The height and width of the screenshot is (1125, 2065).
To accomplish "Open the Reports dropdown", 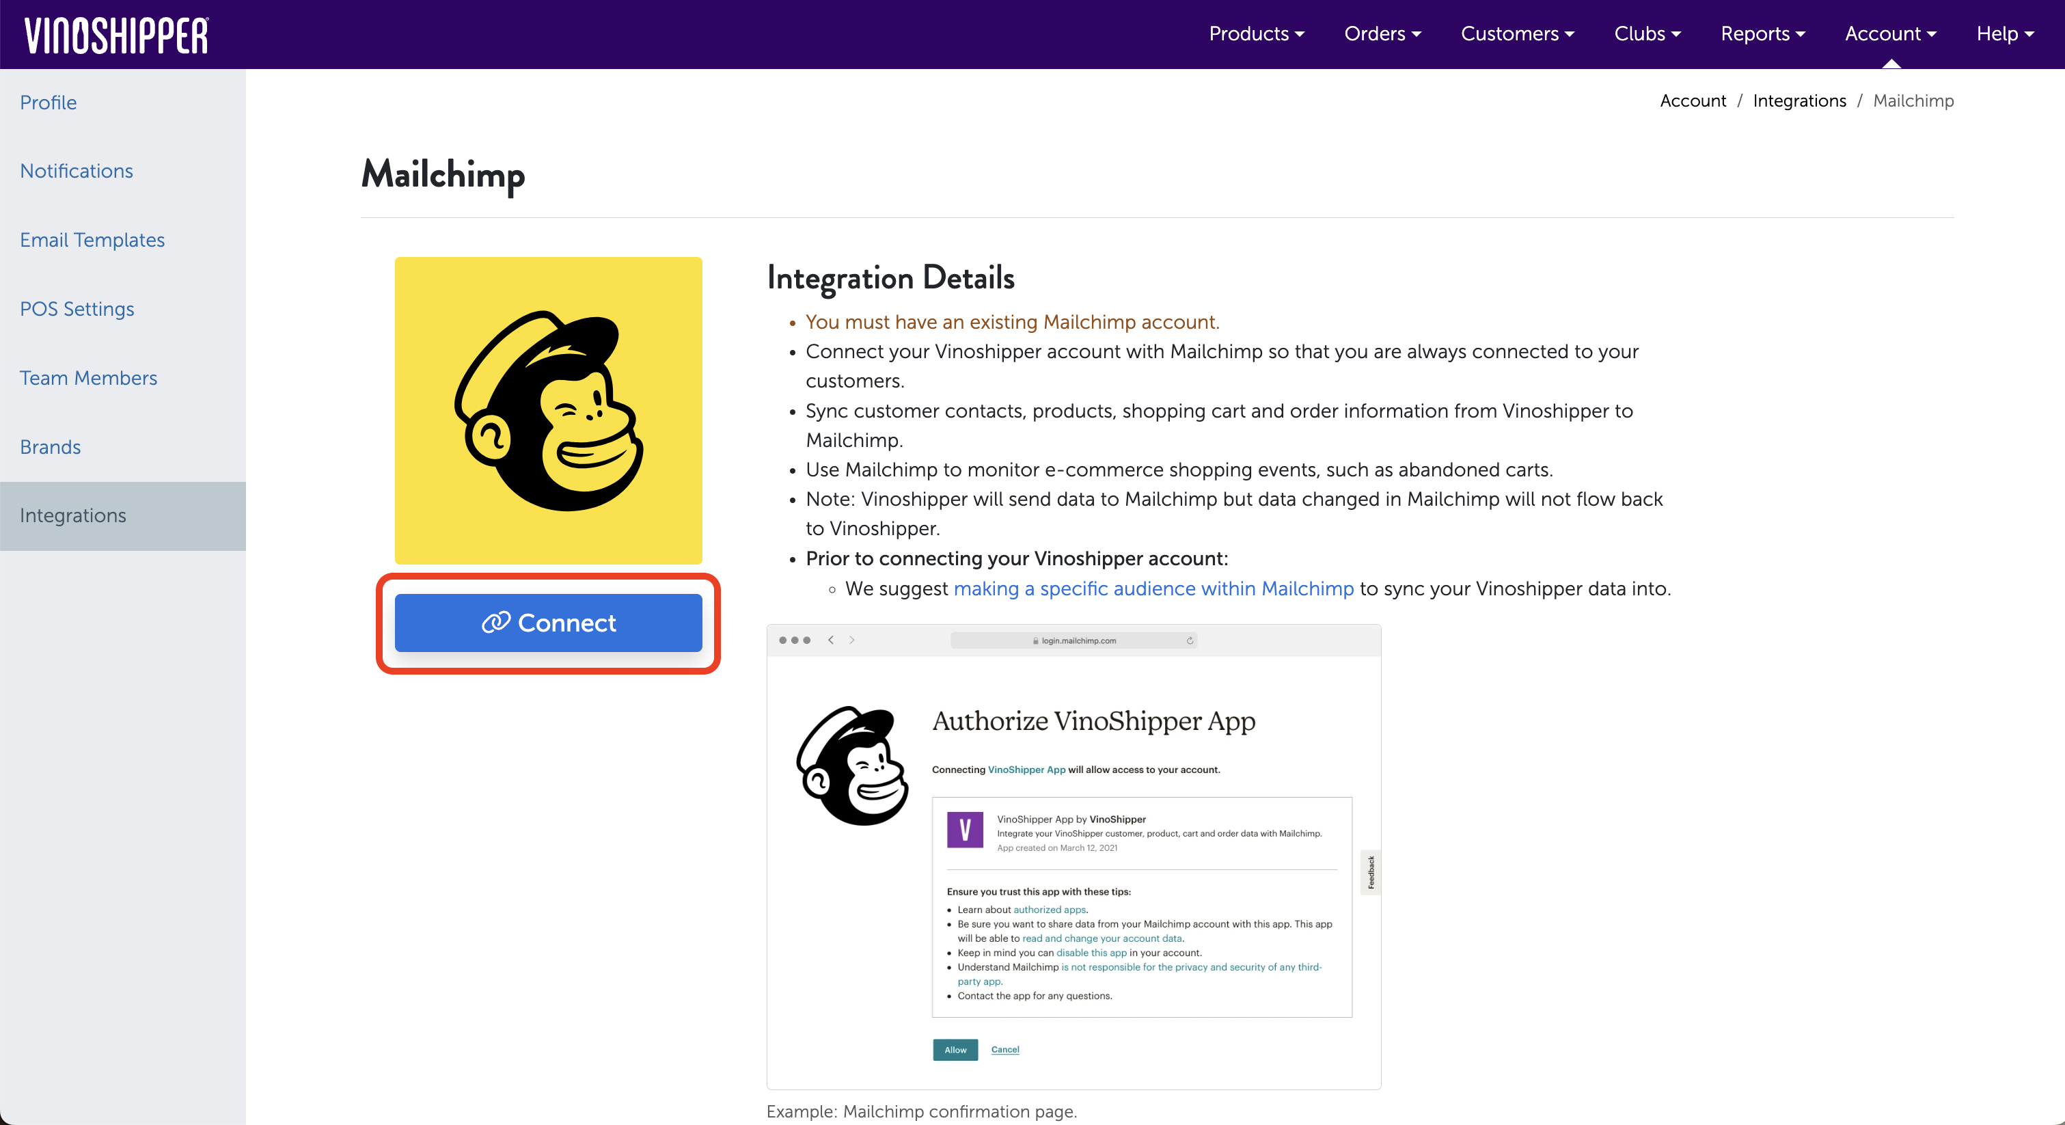I will (1762, 33).
